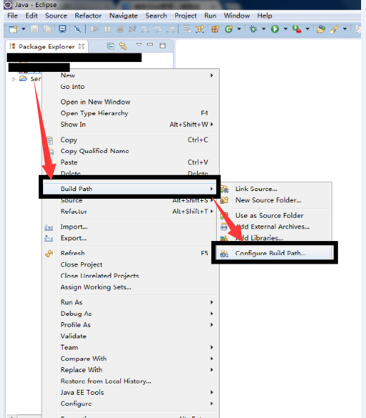Toggle Link with Editor icon
Viewport: 366px width, 418px height.
pos(123,46)
